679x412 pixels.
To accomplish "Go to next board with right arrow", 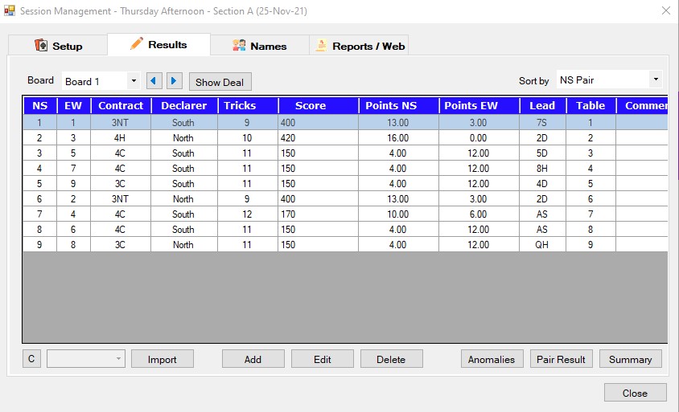I will click(175, 81).
